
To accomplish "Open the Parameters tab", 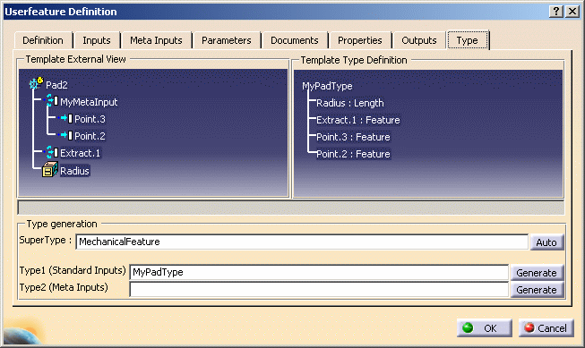I will (x=226, y=40).
